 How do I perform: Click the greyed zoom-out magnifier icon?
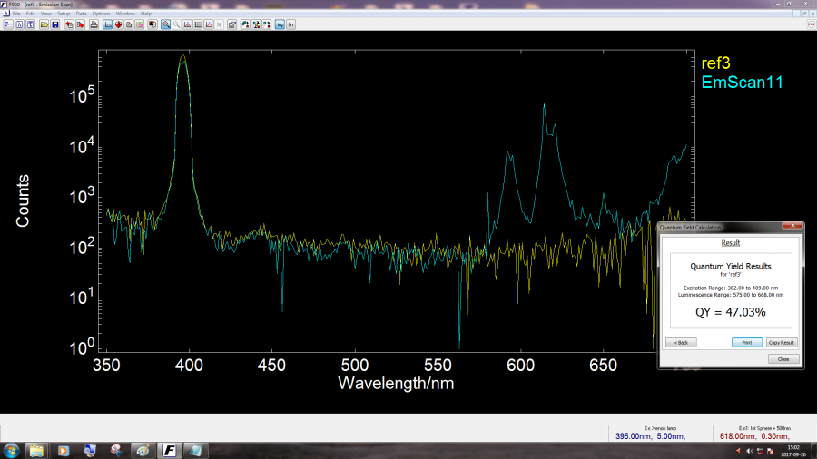click(x=176, y=24)
